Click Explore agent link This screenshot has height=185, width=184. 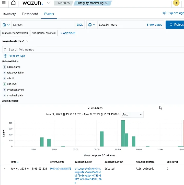pos(174,13)
